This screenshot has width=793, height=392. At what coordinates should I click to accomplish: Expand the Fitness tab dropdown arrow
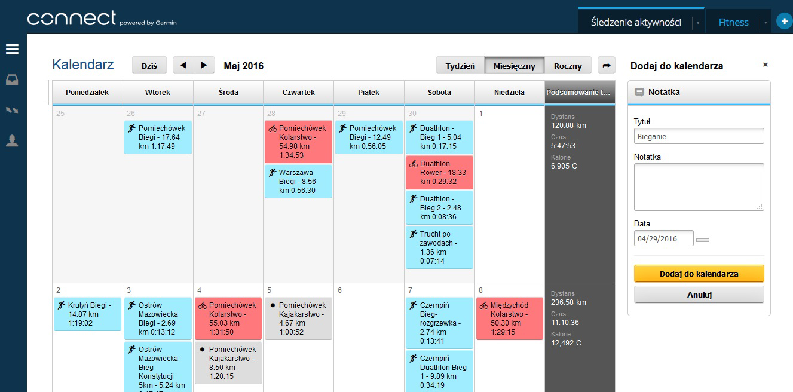(766, 23)
